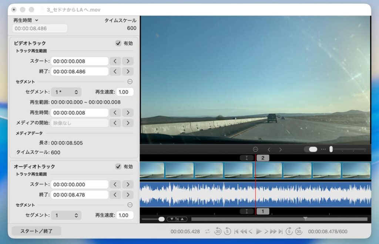Viewport: 379px width, 244px height.
Task: Go to previous item below the preview
Action: point(269,150)
